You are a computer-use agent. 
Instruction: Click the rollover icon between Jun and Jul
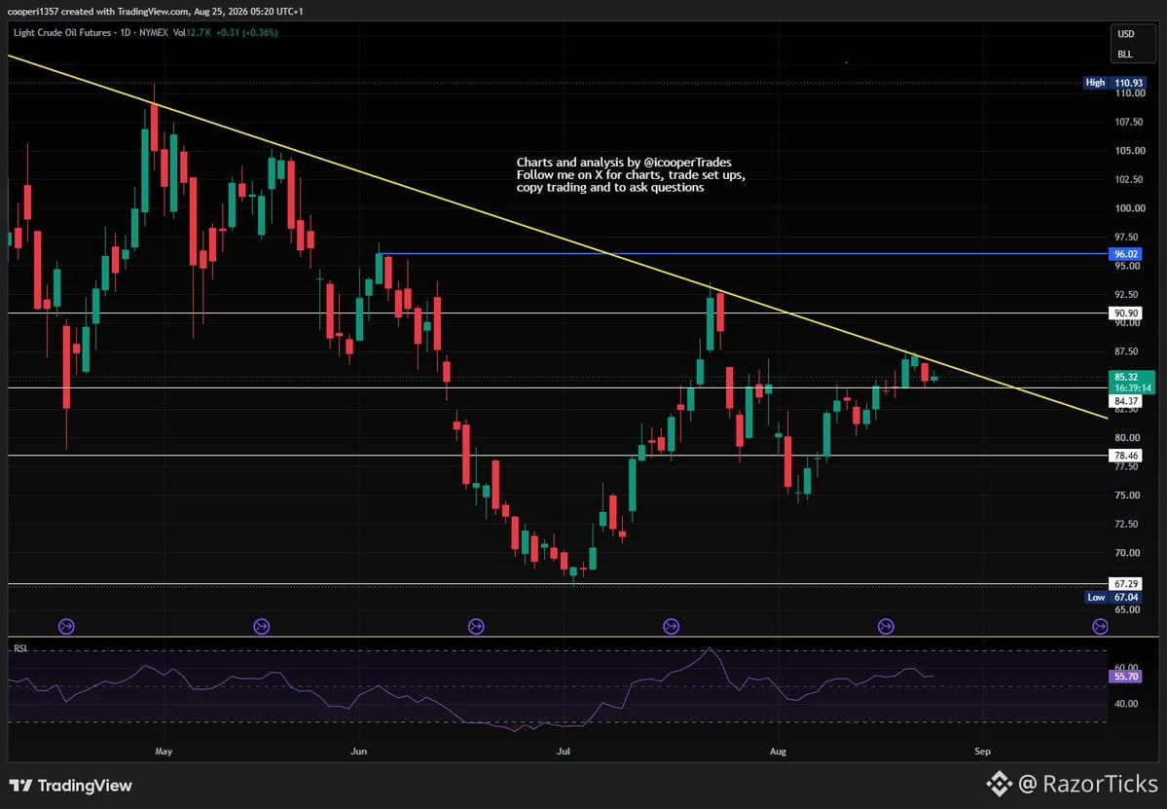tap(476, 627)
